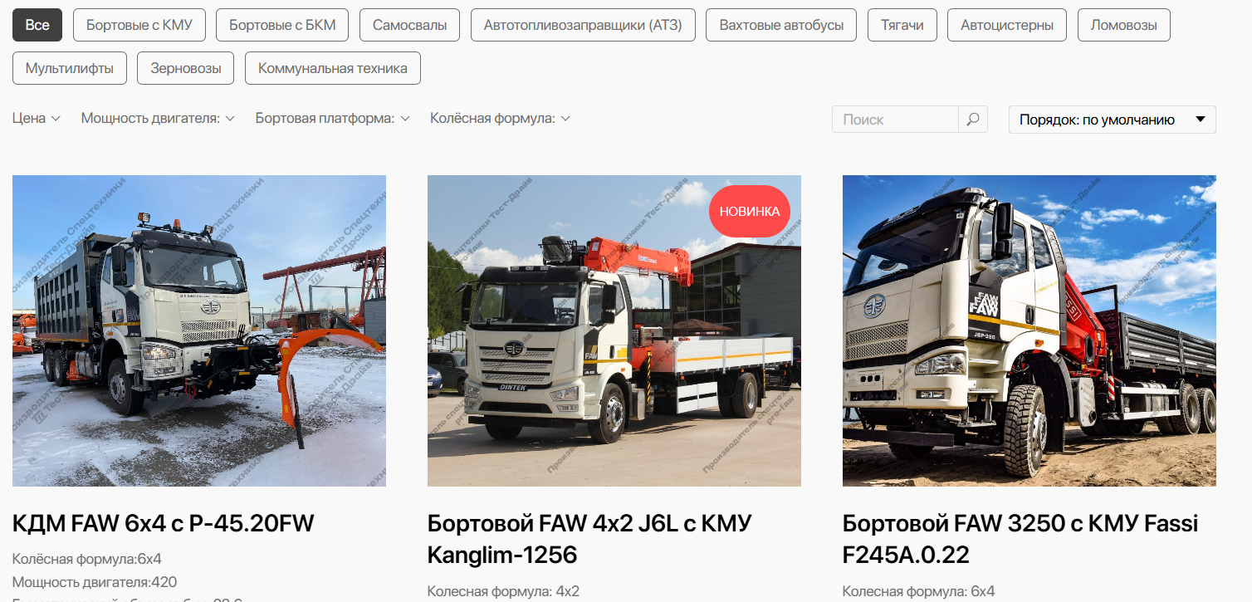Select the Все category tab
Screen dimensions: 1252x602
click(37, 25)
